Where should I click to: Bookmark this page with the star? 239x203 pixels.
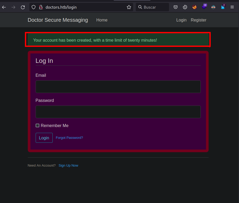[129, 7]
